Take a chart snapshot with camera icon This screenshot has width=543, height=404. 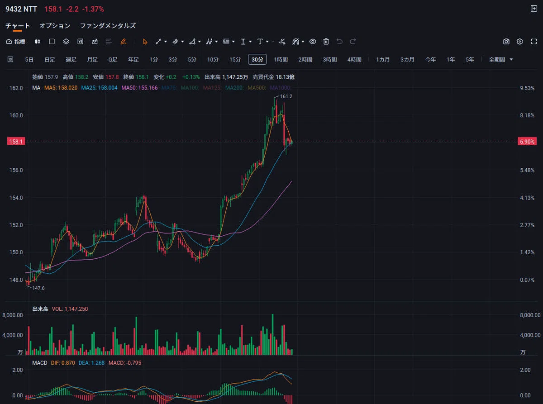(x=506, y=42)
